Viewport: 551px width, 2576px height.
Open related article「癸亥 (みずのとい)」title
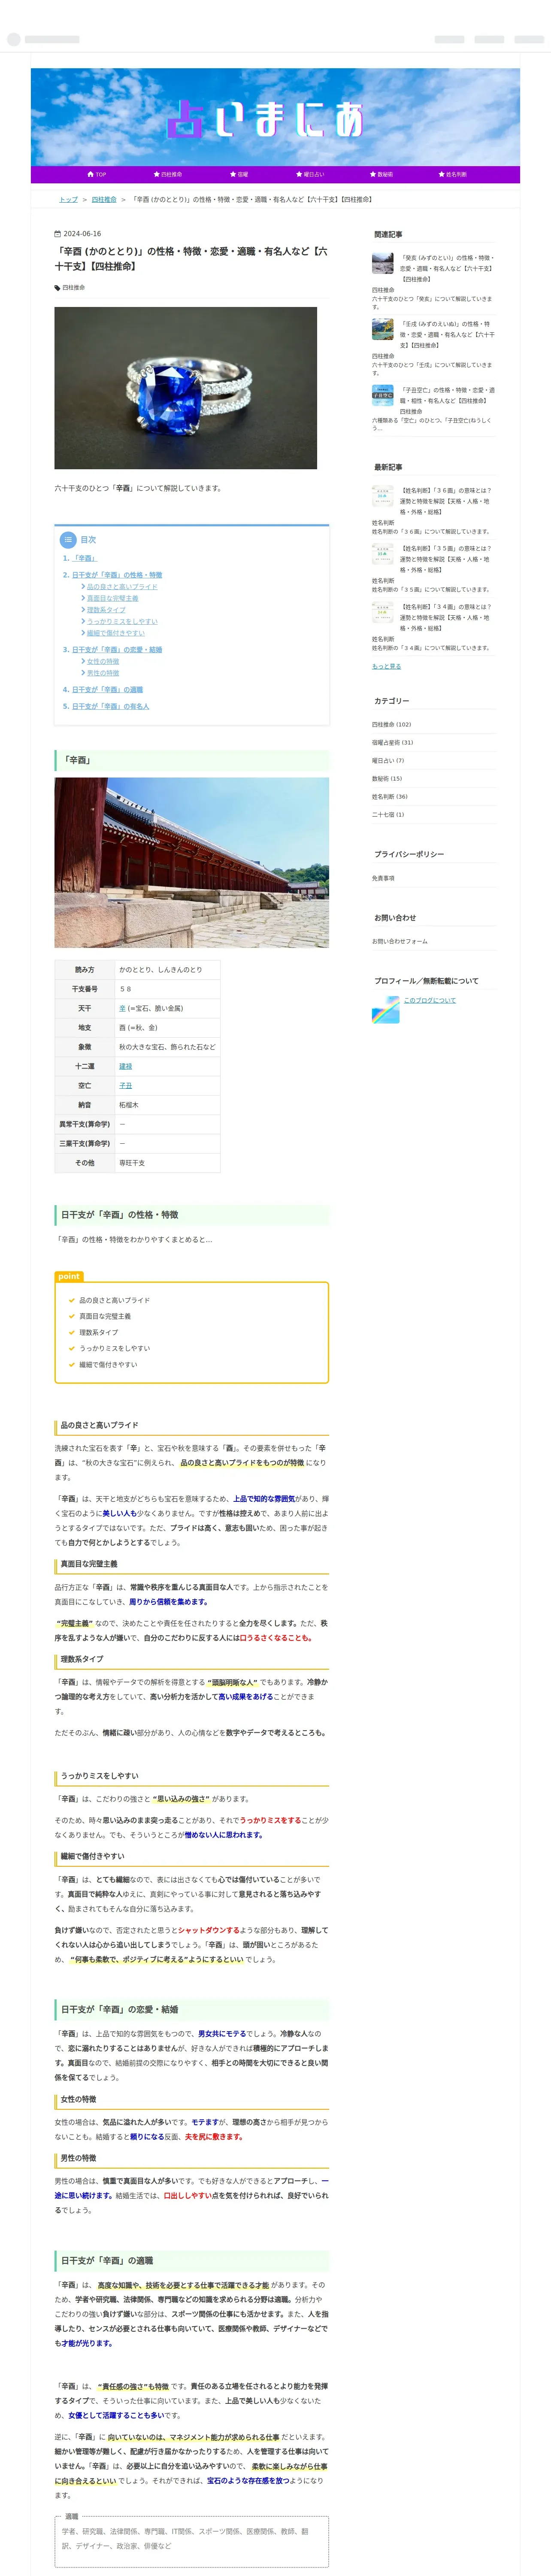[447, 268]
